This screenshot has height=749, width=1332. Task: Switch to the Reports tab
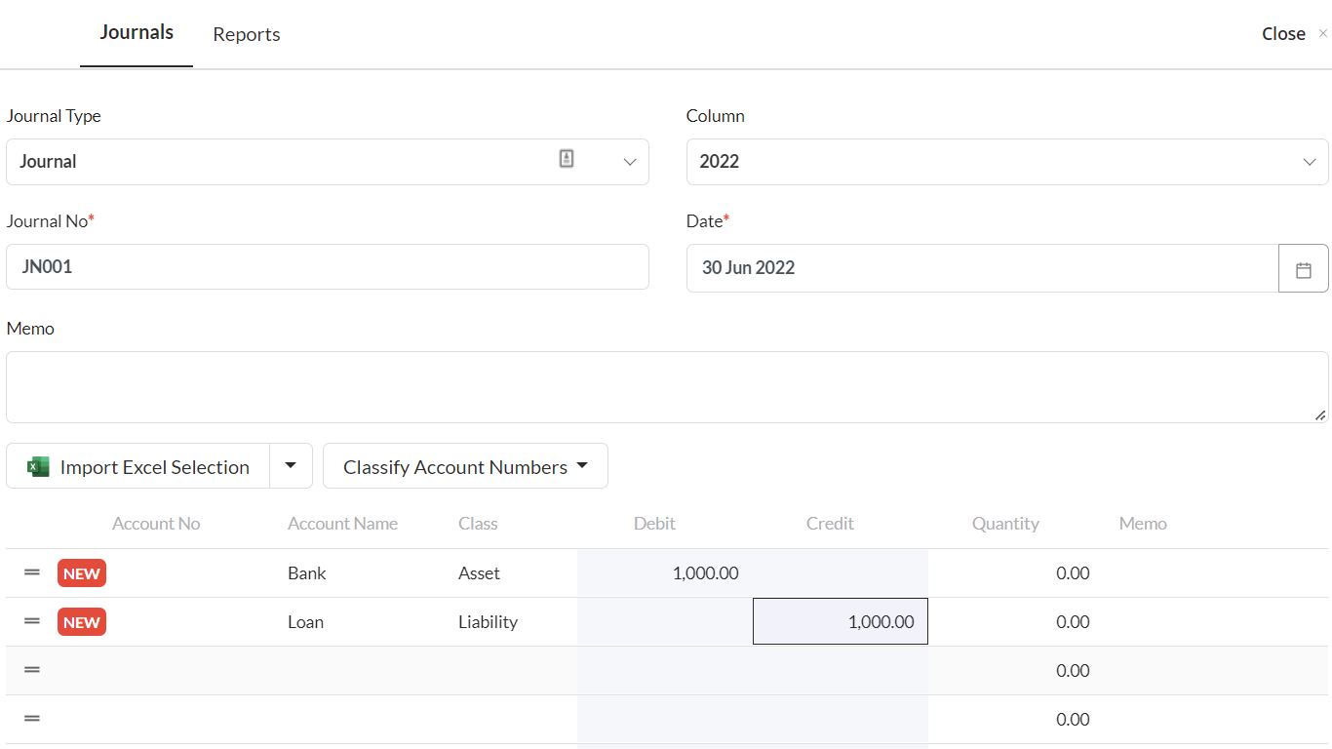pos(247,34)
